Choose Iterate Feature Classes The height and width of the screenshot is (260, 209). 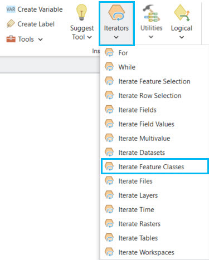click(x=154, y=166)
